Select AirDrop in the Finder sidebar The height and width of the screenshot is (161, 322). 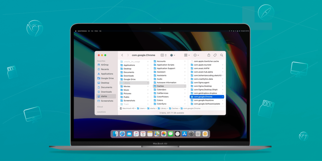coord(106,65)
